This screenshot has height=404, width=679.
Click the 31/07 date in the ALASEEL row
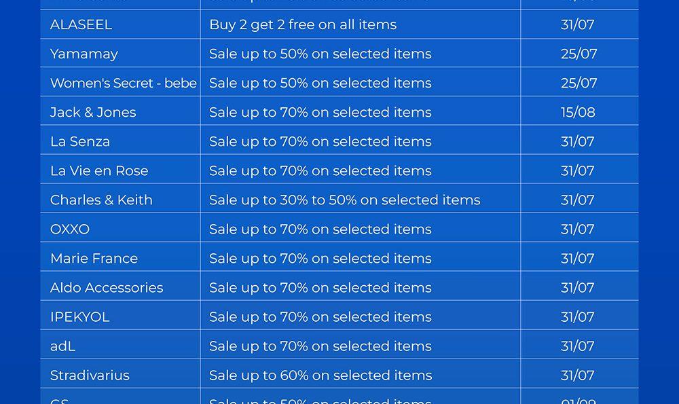click(x=577, y=25)
